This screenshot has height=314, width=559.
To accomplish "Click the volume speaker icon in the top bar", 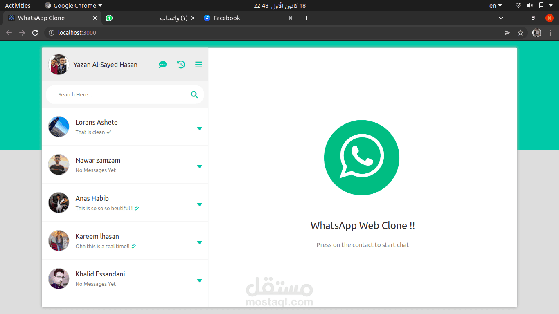I will 530,5.
